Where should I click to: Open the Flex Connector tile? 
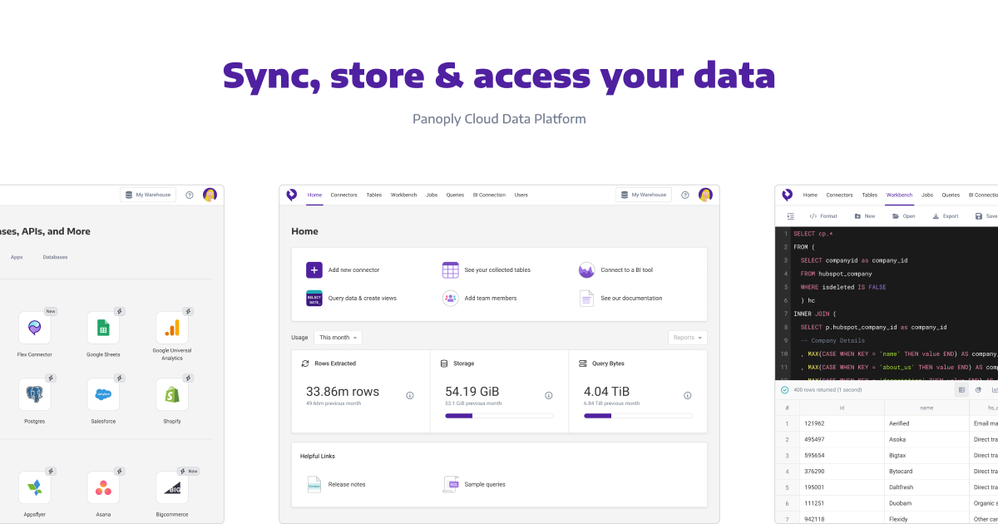pyautogui.click(x=35, y=328)
